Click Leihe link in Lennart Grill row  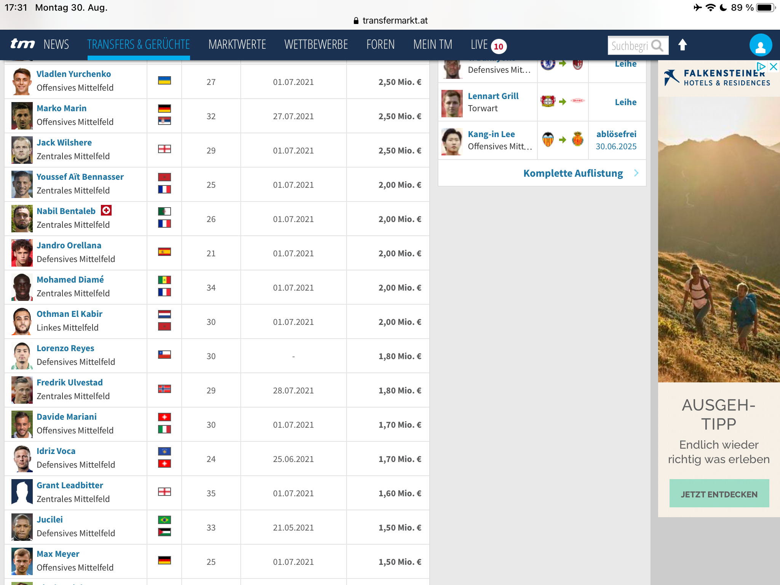point(626,102)
